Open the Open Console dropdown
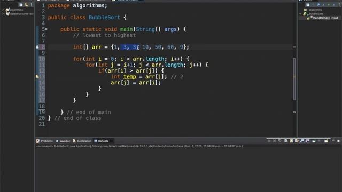Viewport: 342px width, 192px height. click(326, 141)
